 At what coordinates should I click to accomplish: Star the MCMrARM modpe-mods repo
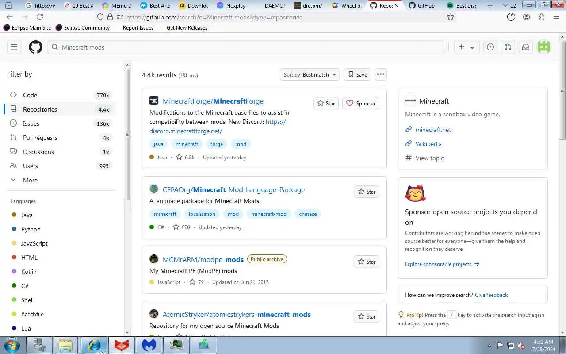pos(367,262)
